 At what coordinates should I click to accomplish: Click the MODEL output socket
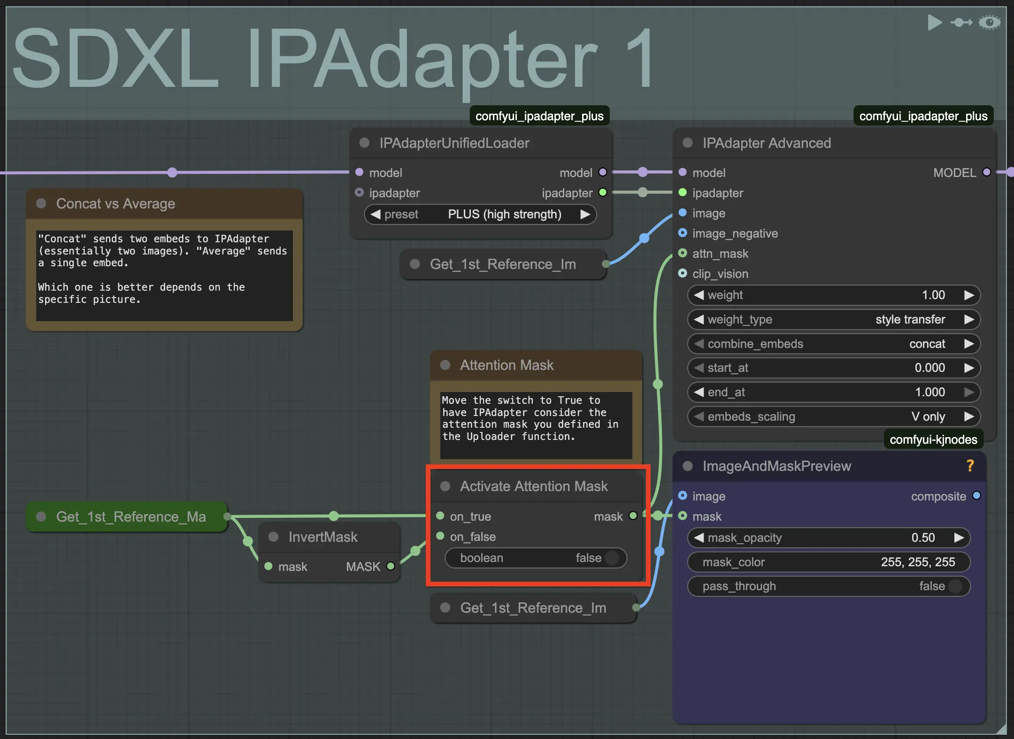pos(987,172)
